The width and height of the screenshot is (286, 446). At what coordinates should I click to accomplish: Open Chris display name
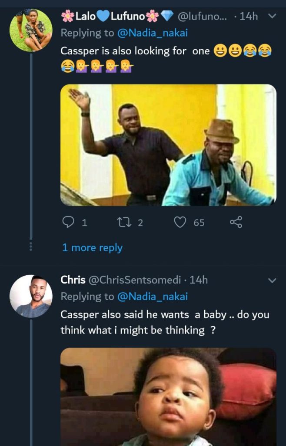pos(73,280)
